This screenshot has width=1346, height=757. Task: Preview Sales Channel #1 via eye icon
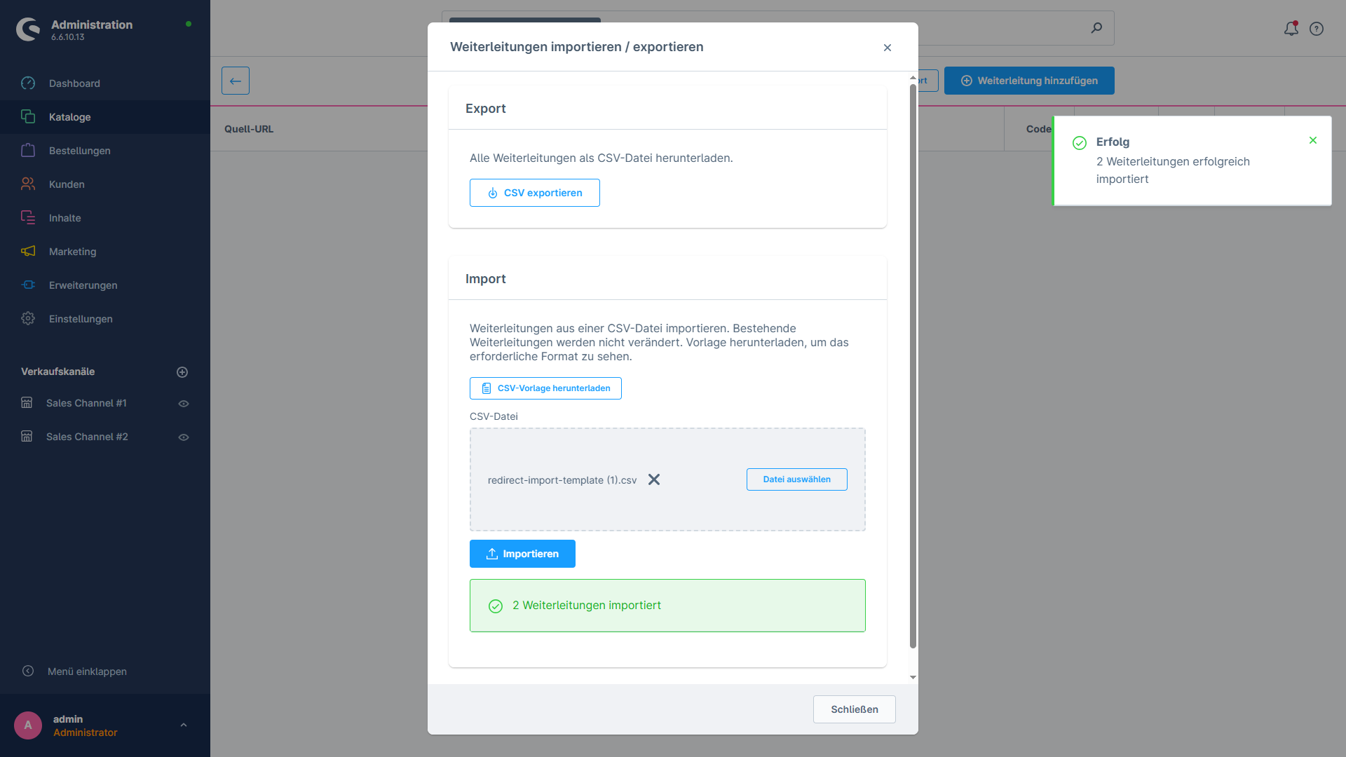tap(184, 404)
